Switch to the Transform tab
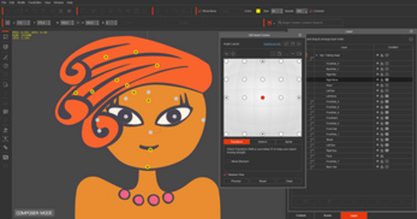The image size is (417, 219). [237, 142]
